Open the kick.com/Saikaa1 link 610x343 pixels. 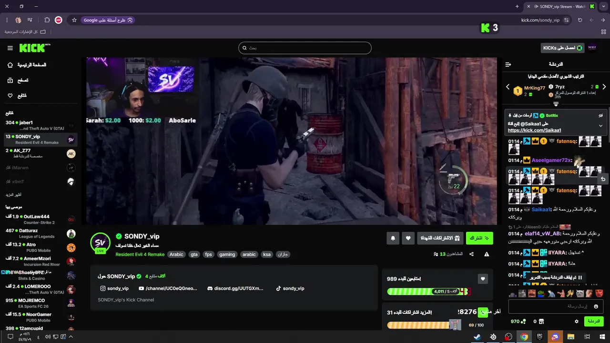click(534, 131)
